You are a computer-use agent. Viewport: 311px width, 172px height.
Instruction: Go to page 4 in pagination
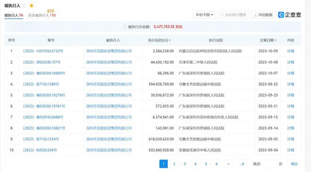point(196,164)
